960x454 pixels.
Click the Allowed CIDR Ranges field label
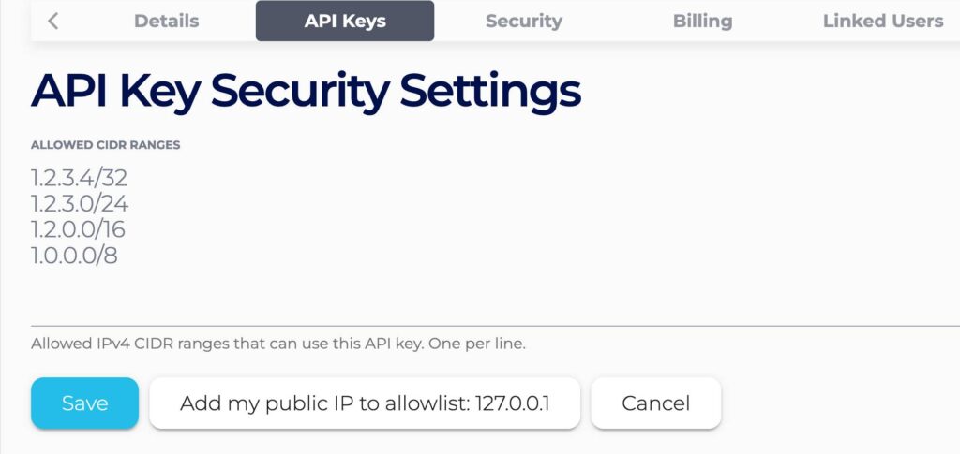[106, 145]
